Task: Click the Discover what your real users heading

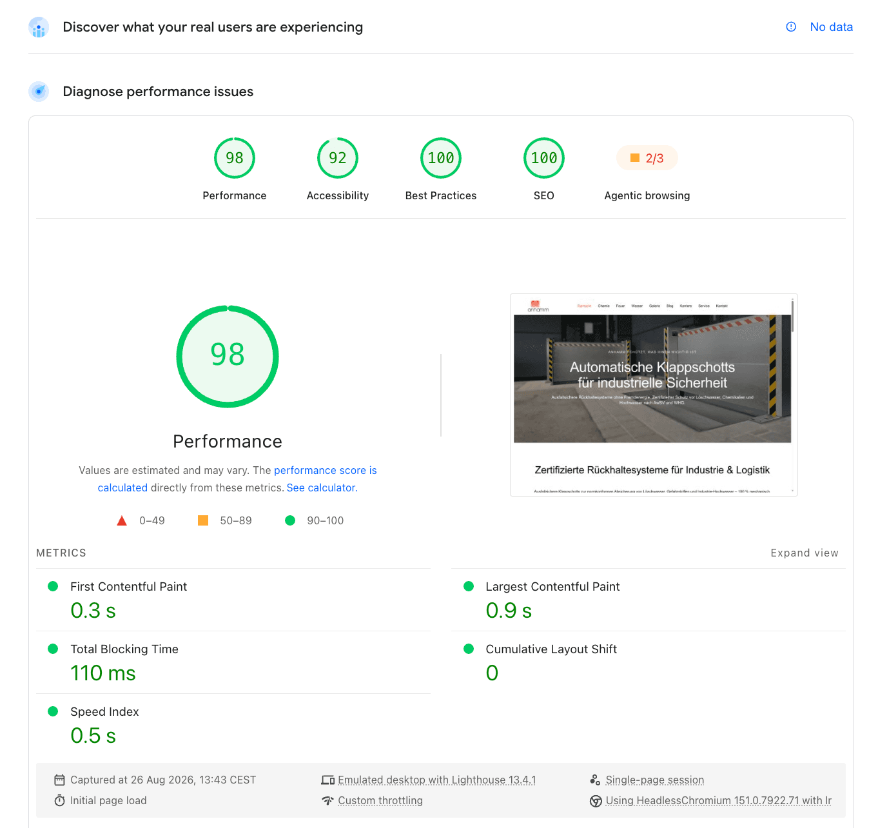Action: 213,27
